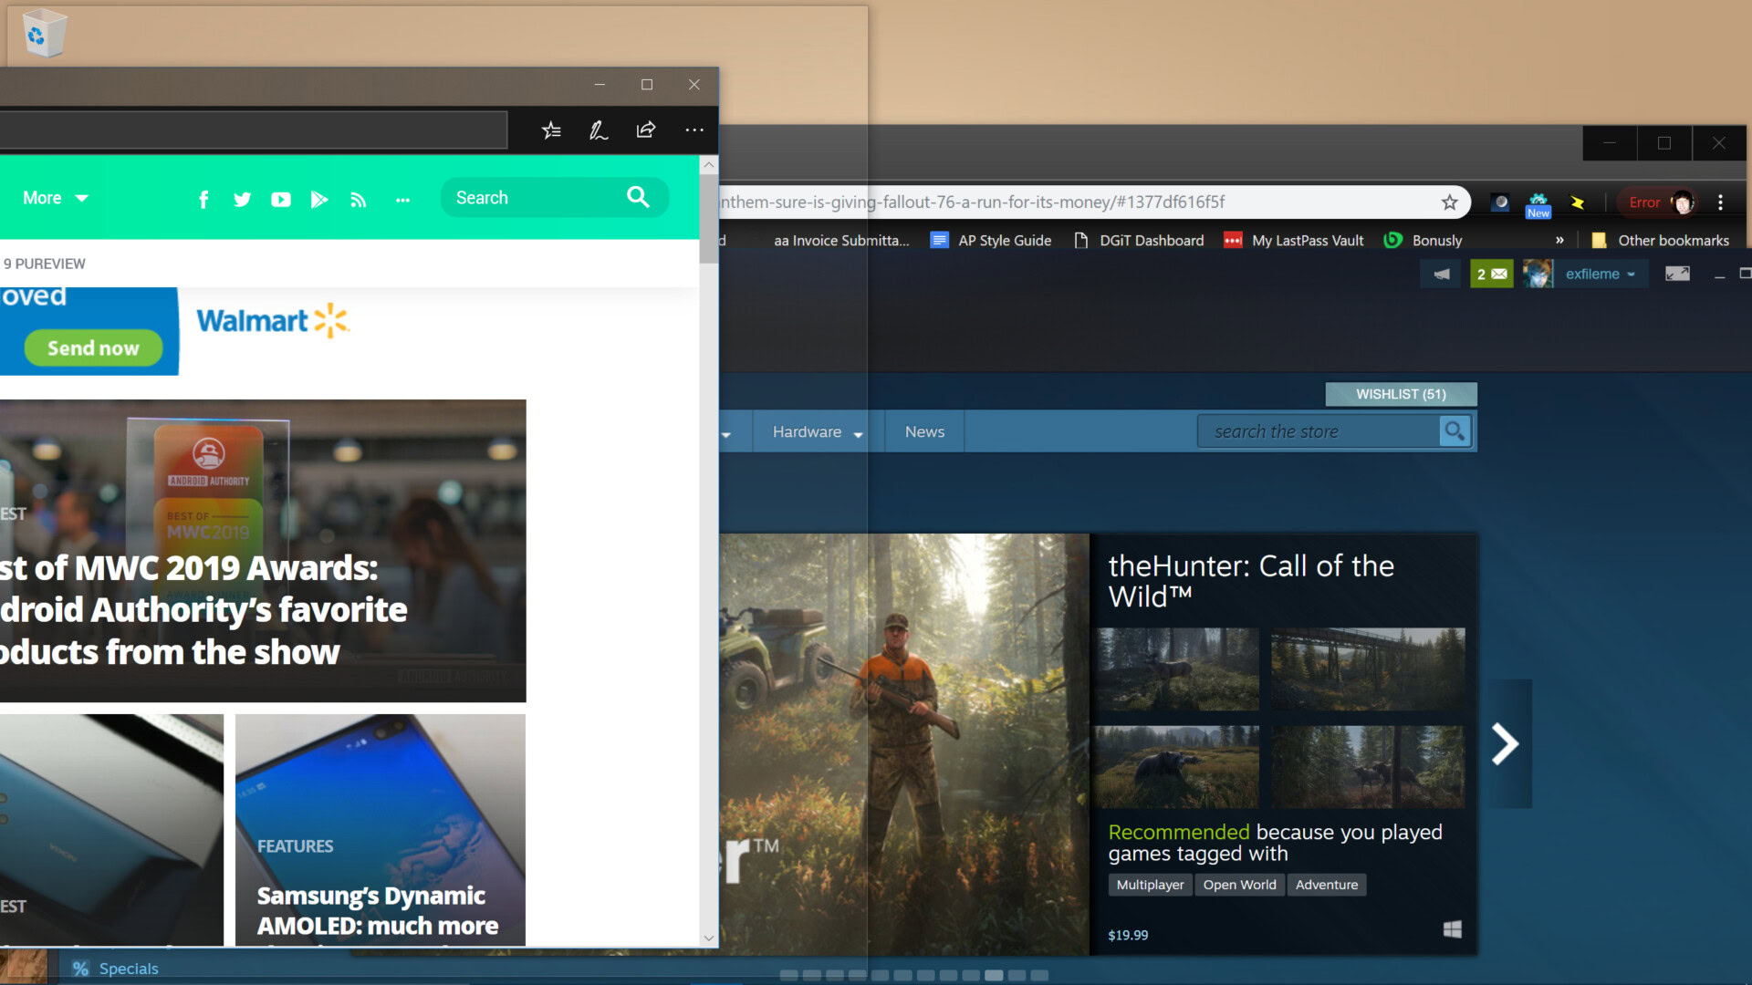Image resolution: width=1752 pixels, height=985 pixels.
Task: Open Steam inbox envelope notification
Action: click(x=1491, y=274)
